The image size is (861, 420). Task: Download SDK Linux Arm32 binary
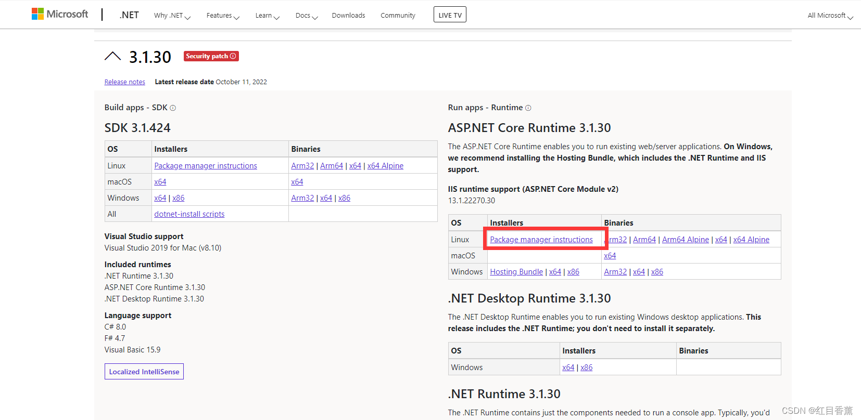302,166
